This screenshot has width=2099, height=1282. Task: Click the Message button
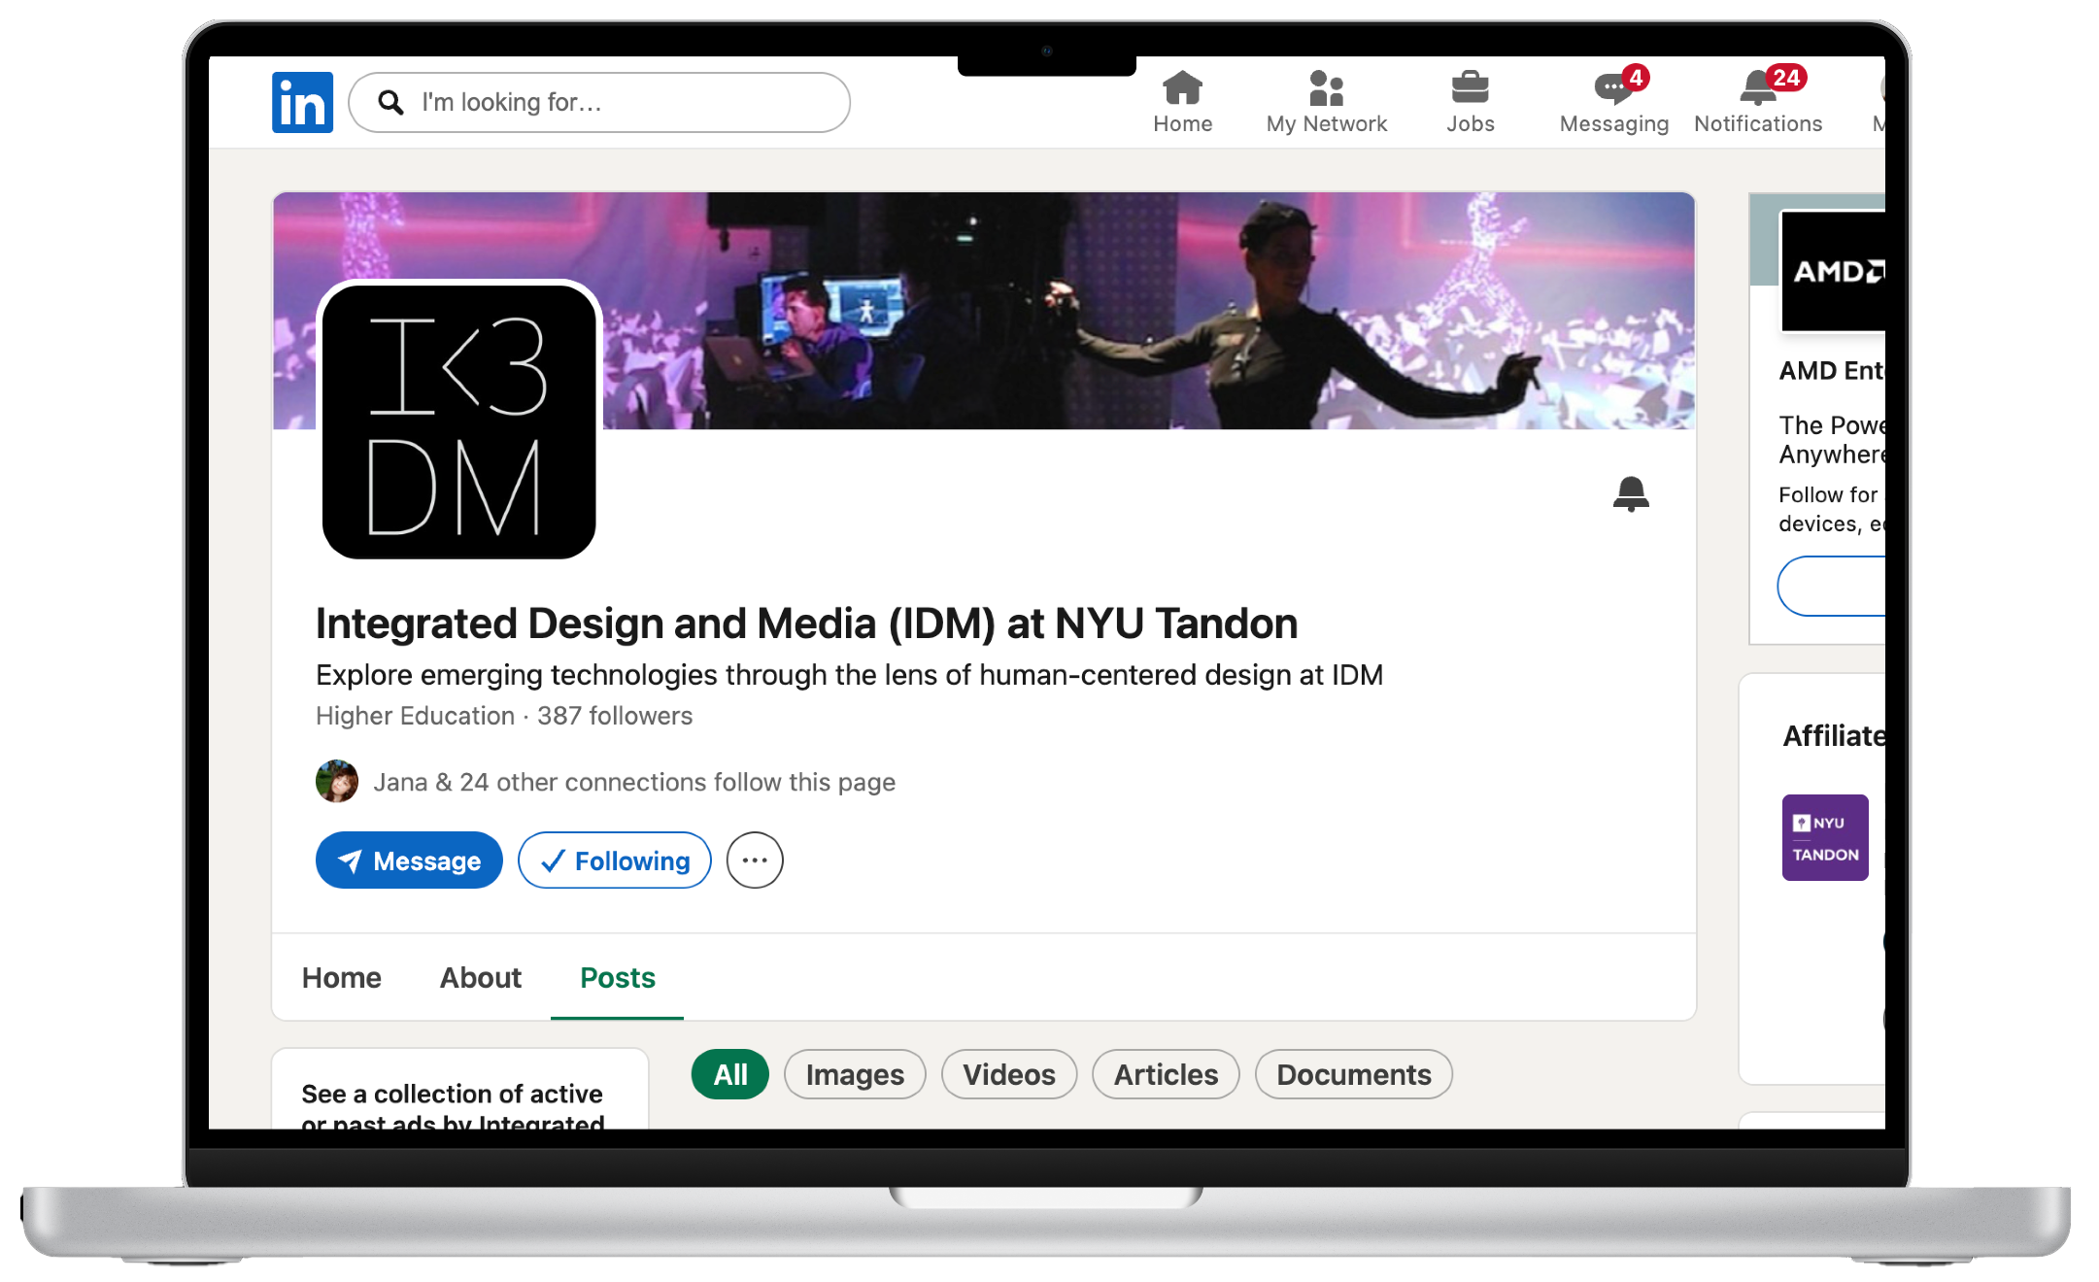(409, 860)
